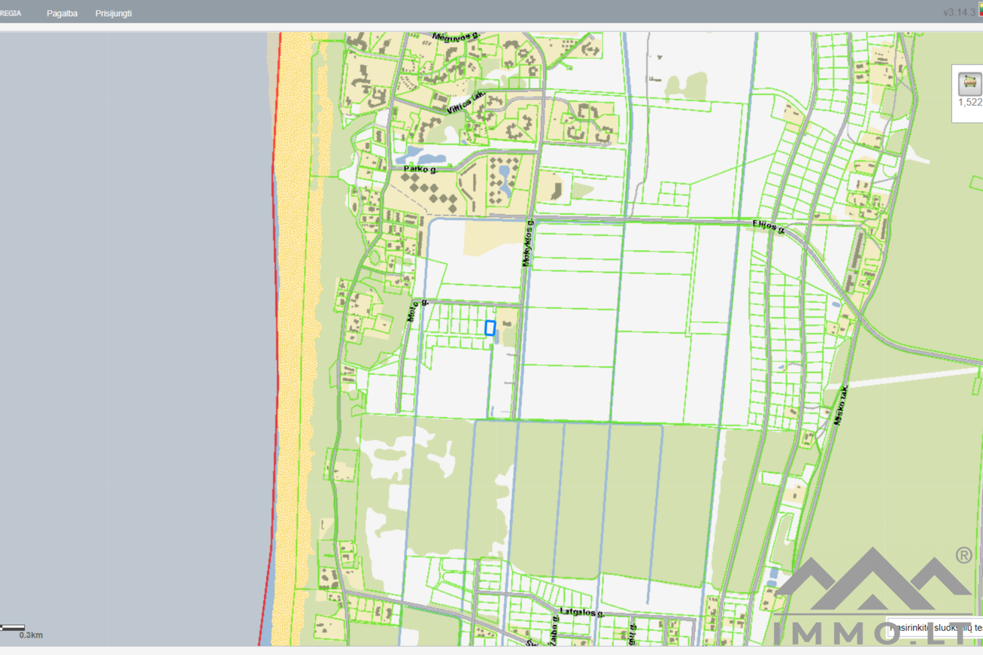Click the Molo g. street label
The image size is (983, 655).
tap(412, 312)
